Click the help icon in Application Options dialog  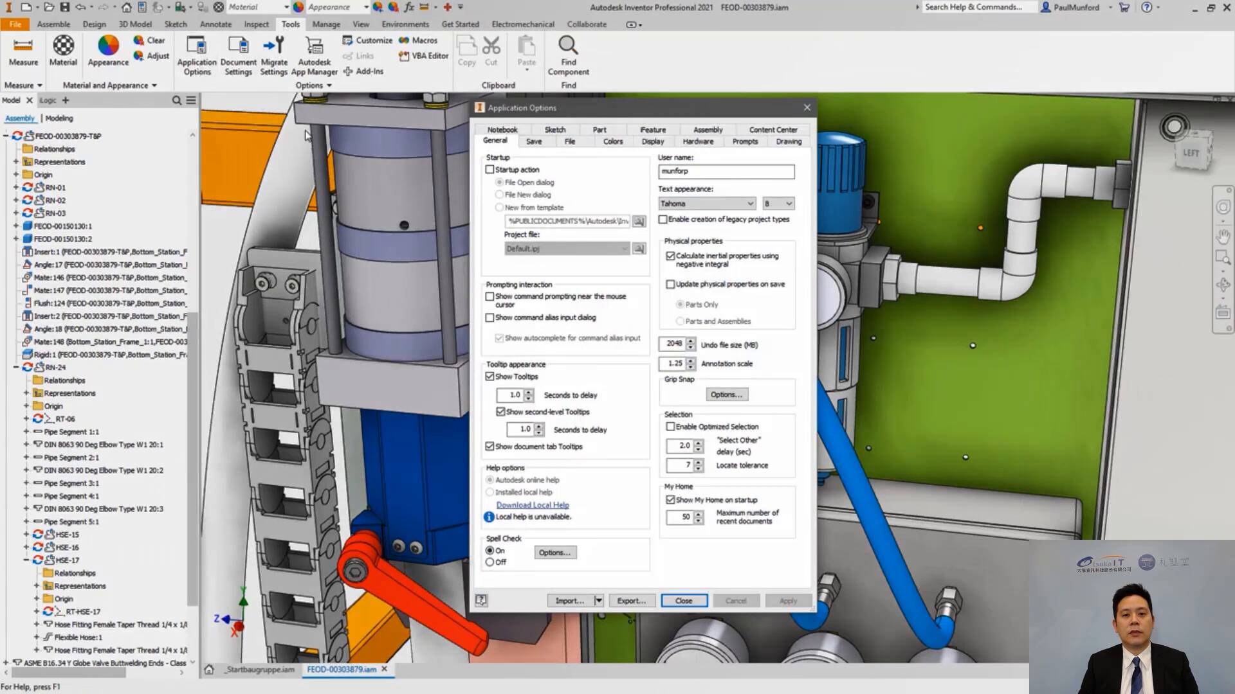tap(481, 600)
